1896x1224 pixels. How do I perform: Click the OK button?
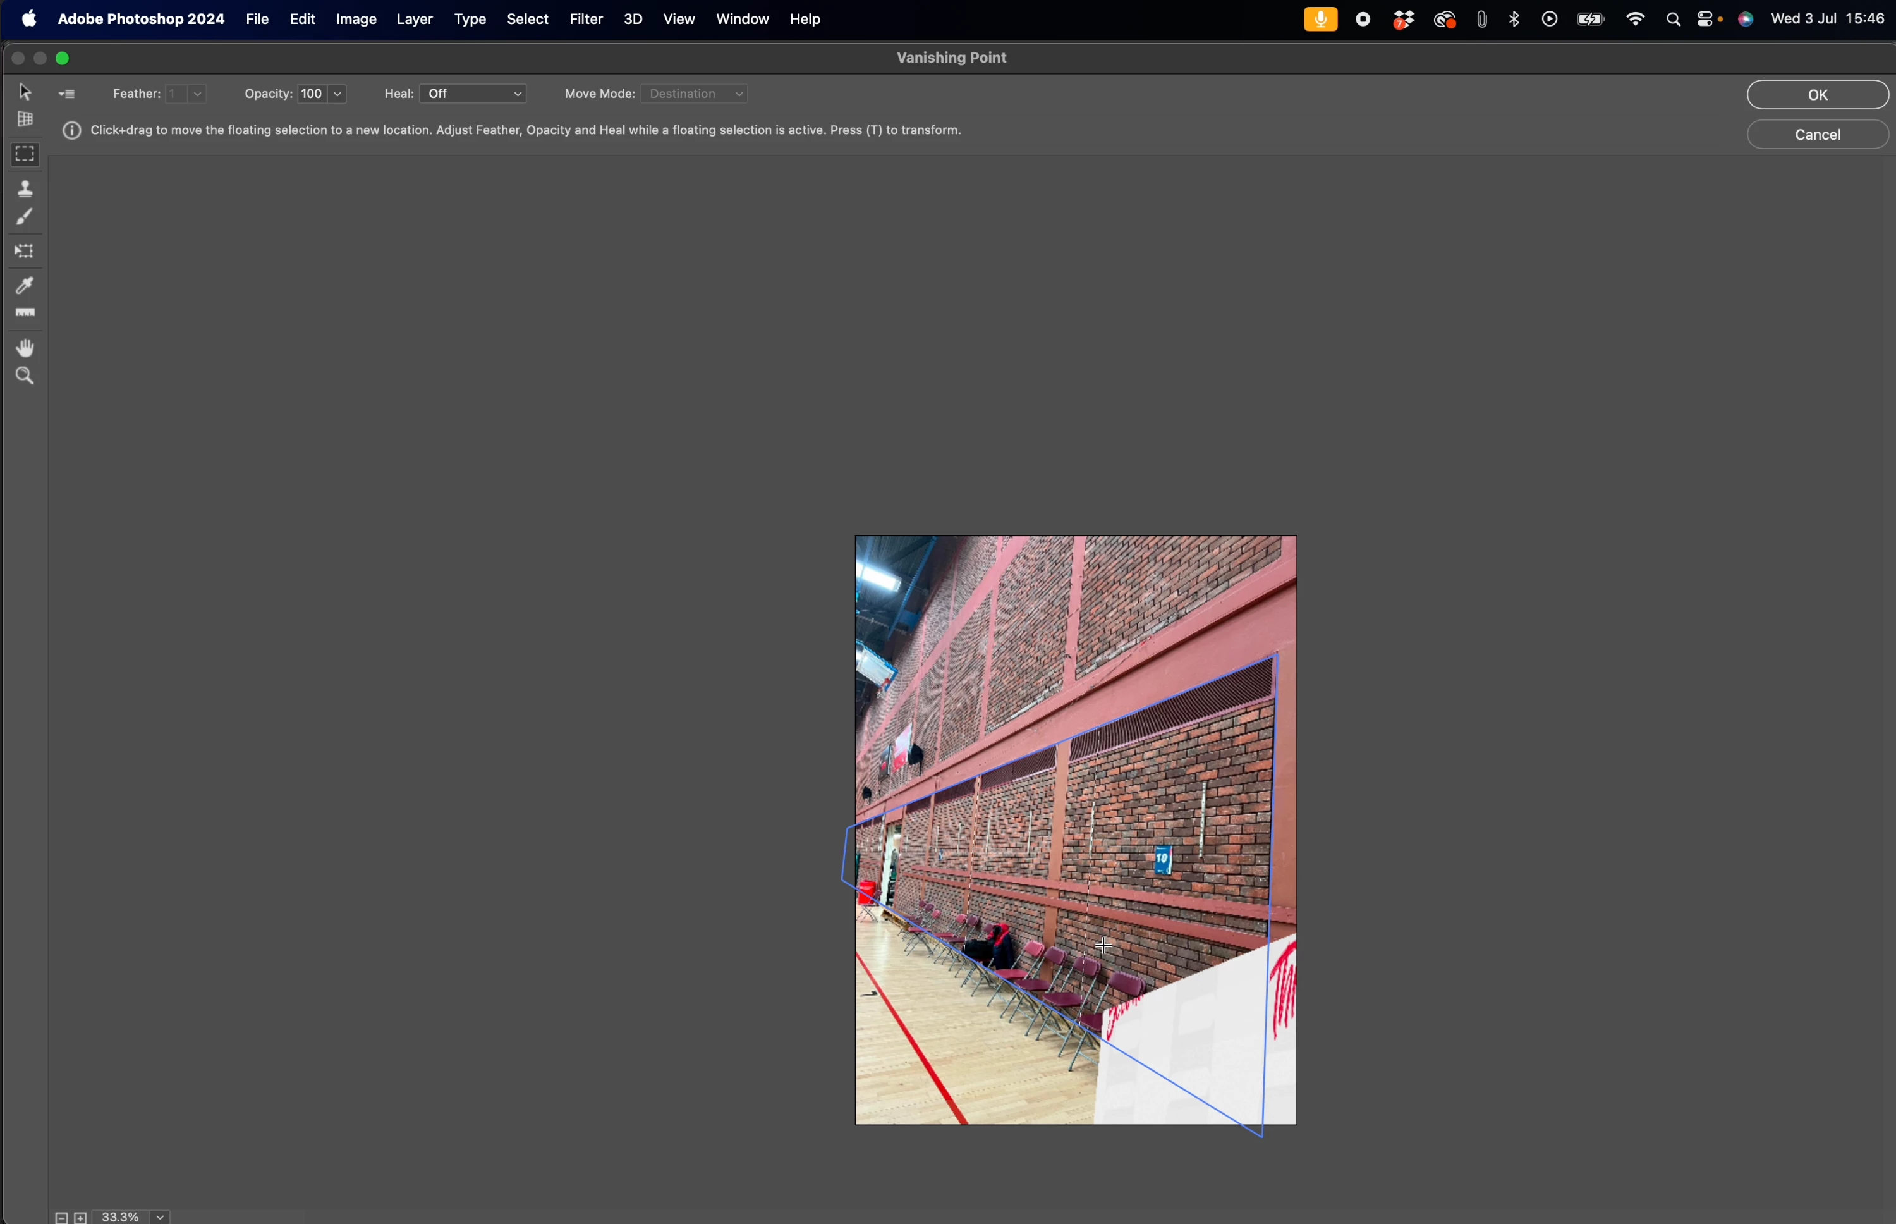point(1818,95)
